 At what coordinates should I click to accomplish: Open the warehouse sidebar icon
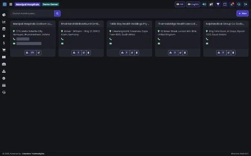4,64
